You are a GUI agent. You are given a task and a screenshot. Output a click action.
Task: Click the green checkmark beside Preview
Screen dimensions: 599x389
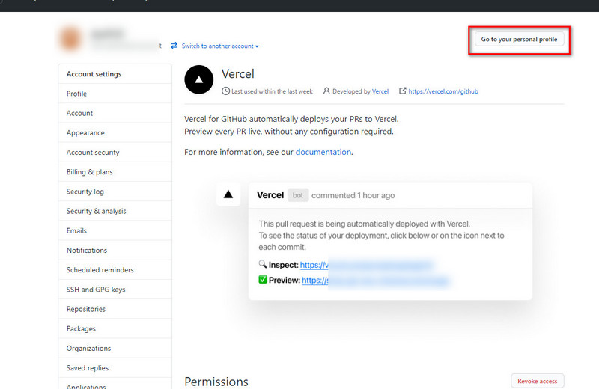click(x=263, y=280)
